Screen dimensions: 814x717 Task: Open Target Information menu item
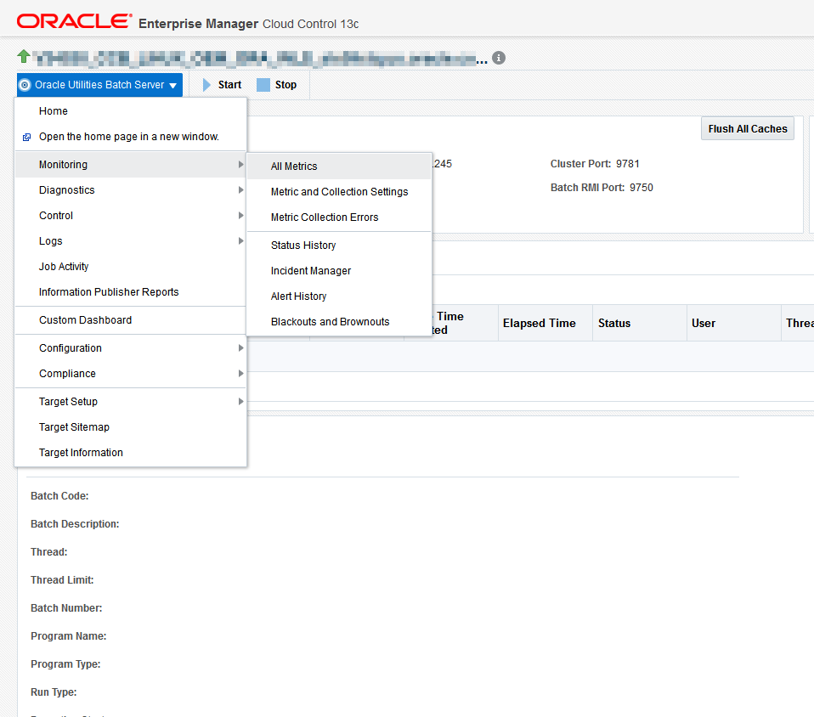coord(131,452)
